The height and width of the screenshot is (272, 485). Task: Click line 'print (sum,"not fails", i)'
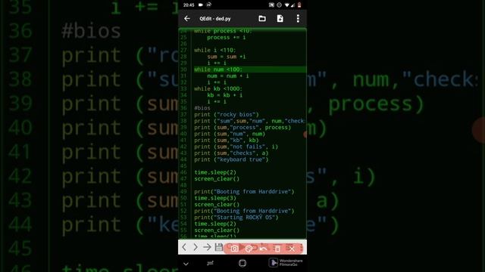pyautogui.click(x=236, y=147)
